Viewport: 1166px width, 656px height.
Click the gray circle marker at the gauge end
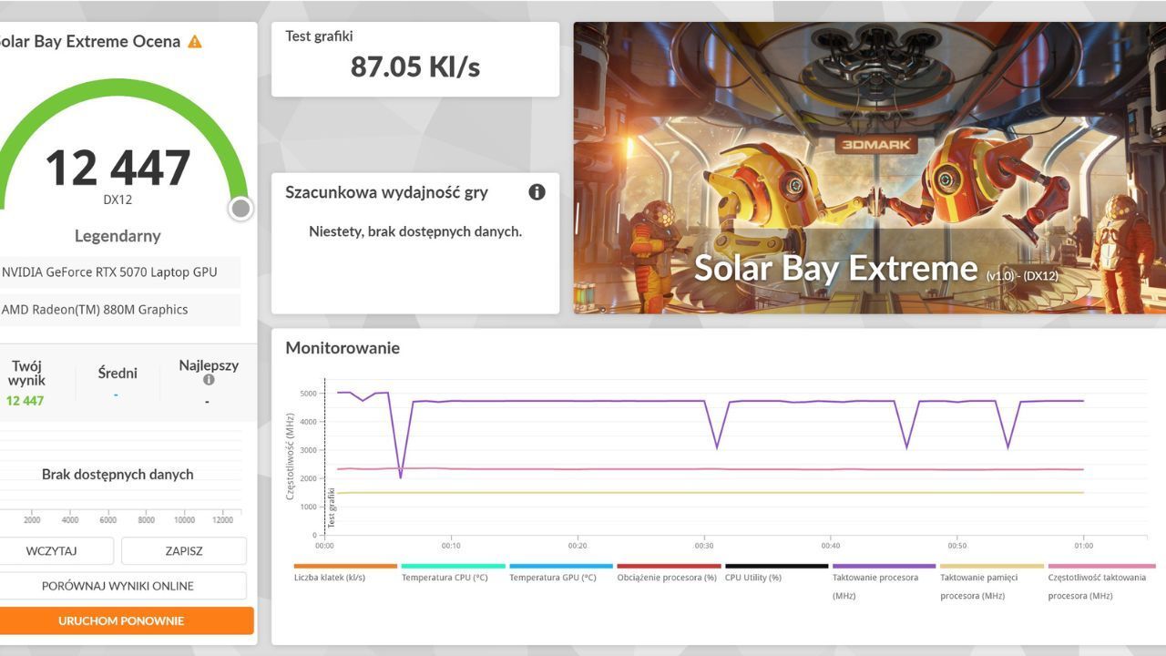(x=240, y=209)
